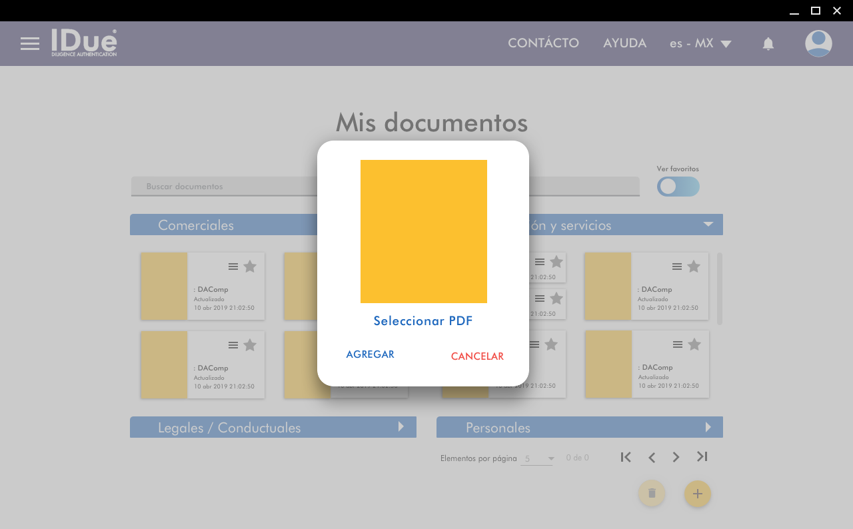Click the plus add document button
The width and height of the screenshot is (853, 529).
coord(697,494)
